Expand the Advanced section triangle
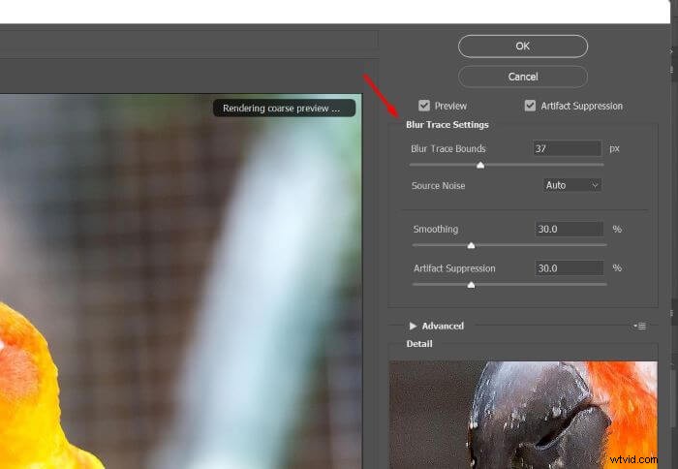The width and height of the screenshot is (678, 469). pyautogui.click(x=413, y=326)
